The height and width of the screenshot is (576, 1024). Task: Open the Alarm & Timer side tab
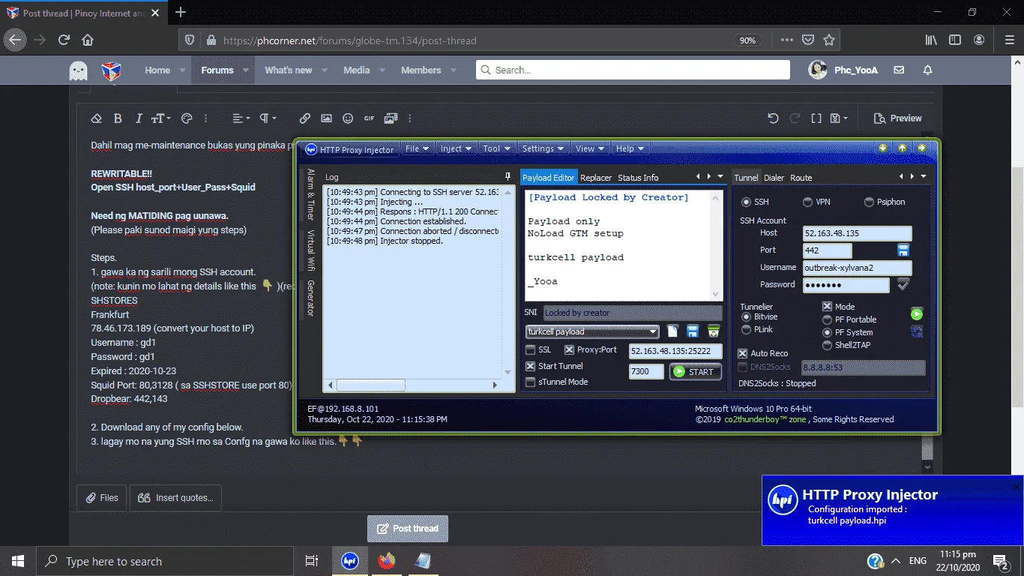tap(310, 194)
